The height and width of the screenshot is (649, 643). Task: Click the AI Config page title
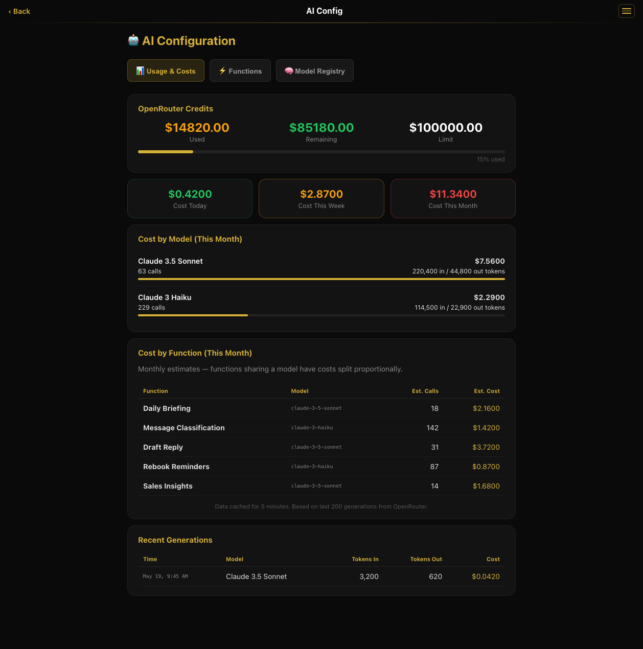(324, 11)
